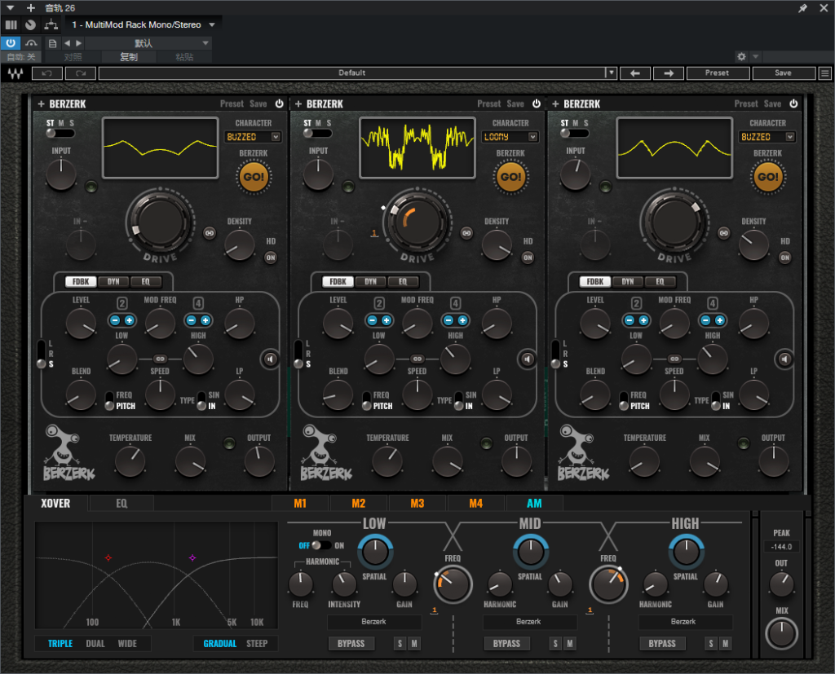Screen dimensions: 835x674
Task: Toggle drive link icon in first Berzerk
Action: [210, 232]
